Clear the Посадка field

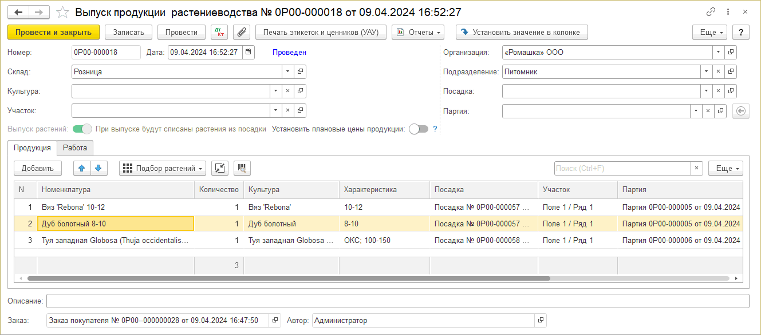coord(719,91)
